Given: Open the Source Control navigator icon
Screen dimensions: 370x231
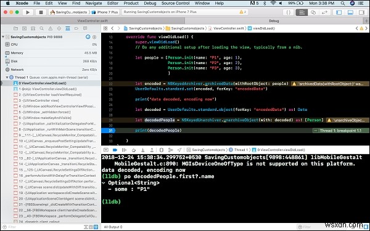Looking at the screenshot, I should tap(24, 28).
